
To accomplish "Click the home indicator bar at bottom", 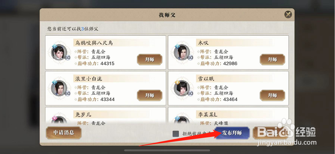I will click(167, 150).
